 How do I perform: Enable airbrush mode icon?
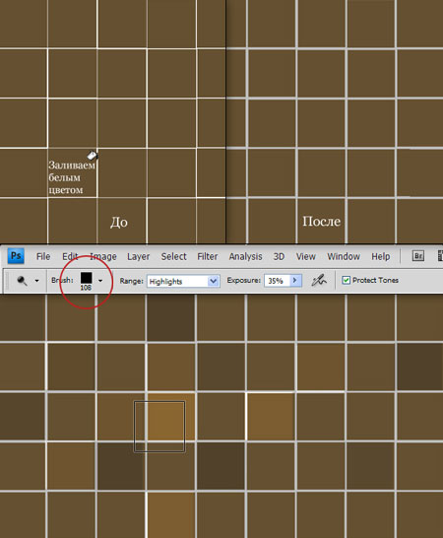[x=319, y=280]
